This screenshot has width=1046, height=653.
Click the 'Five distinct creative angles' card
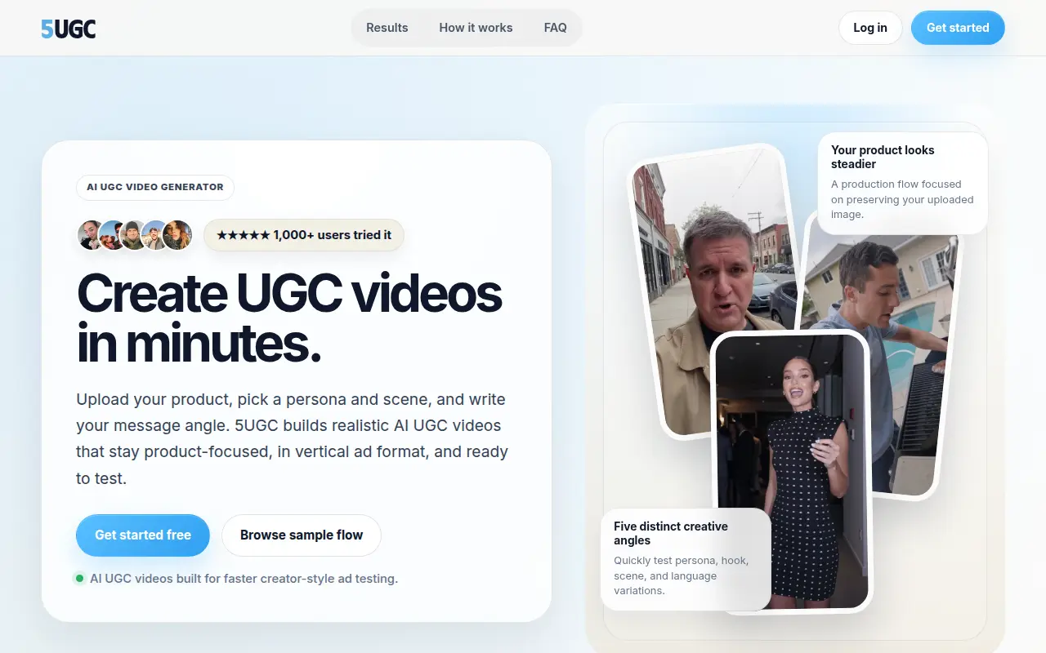(686, 559)
